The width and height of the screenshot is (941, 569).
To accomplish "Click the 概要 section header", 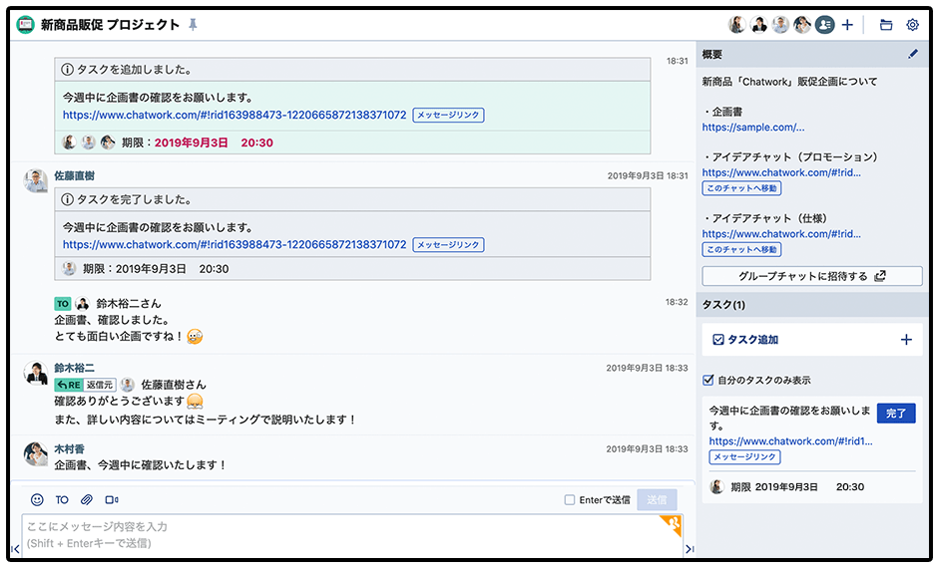I will (x=812, y=54).
